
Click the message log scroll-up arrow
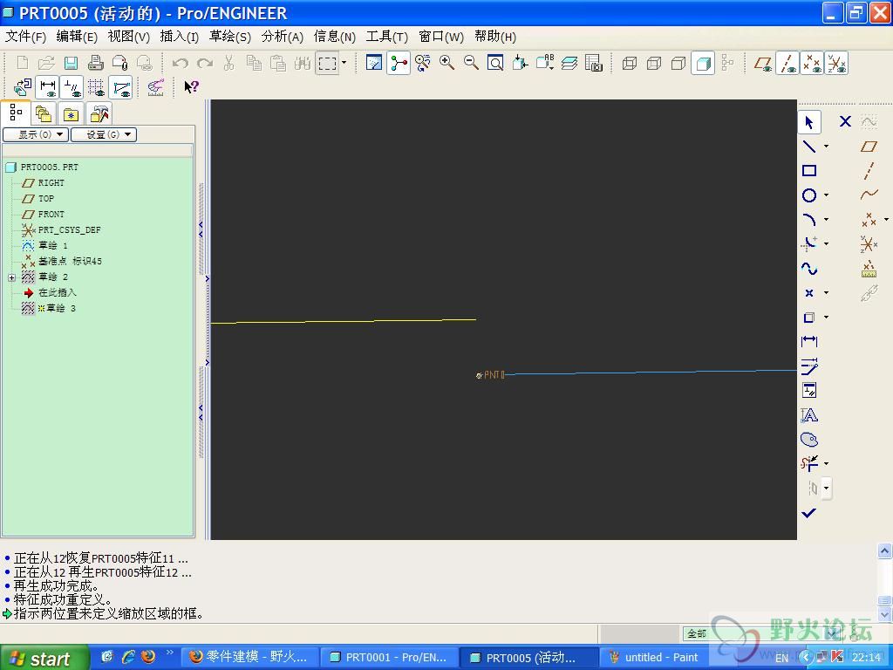point(884,551)
